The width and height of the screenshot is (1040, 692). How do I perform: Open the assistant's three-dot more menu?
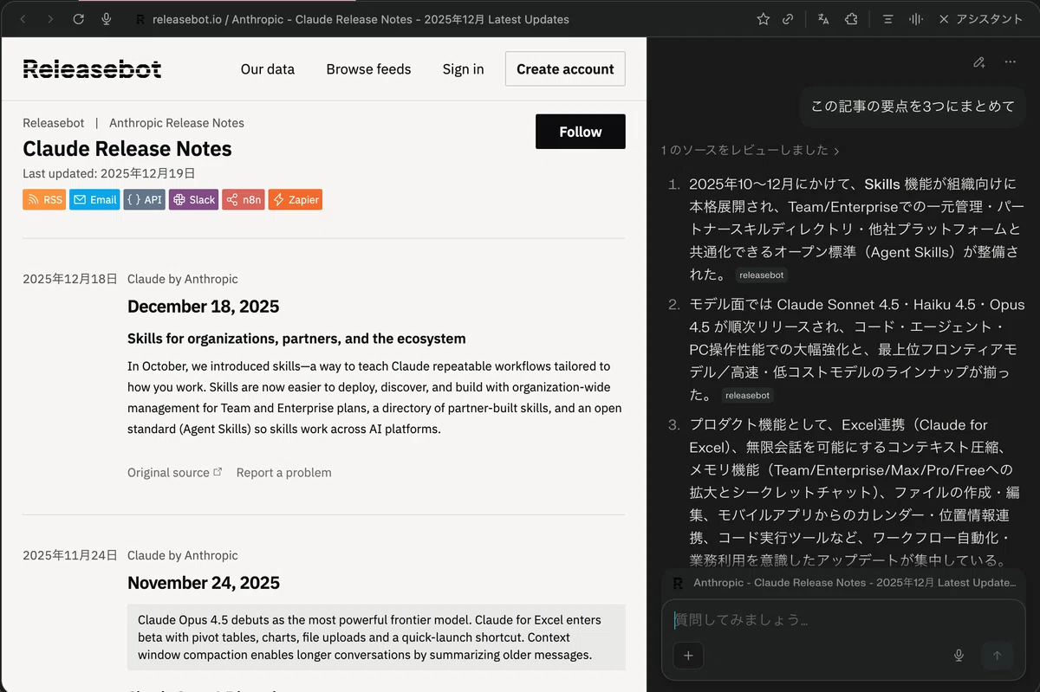click(1010, 62)
